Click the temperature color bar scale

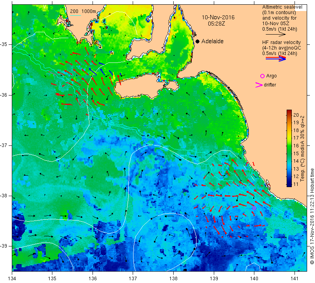(289, 148)
